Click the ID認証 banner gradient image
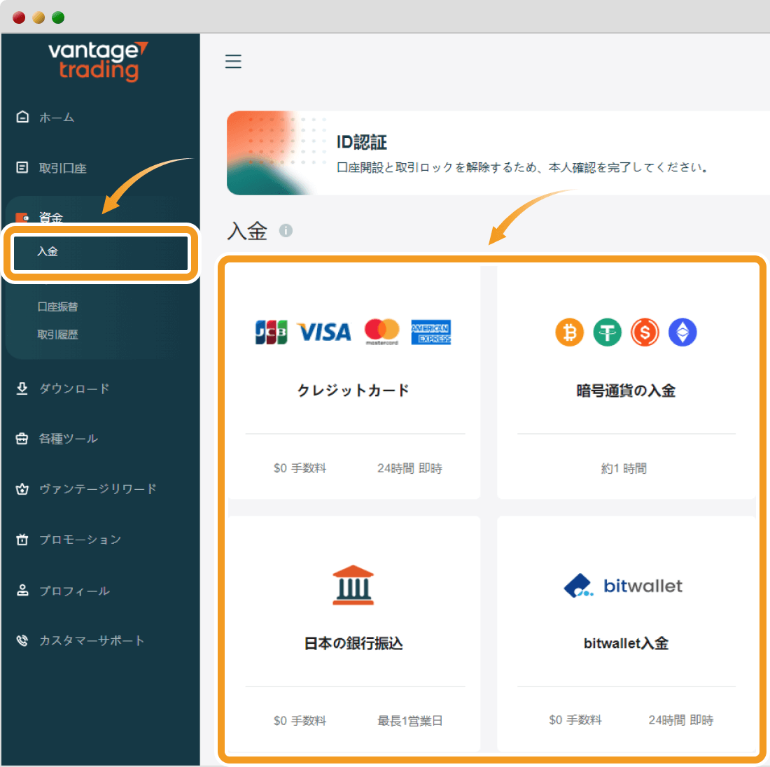 point(277,153)
